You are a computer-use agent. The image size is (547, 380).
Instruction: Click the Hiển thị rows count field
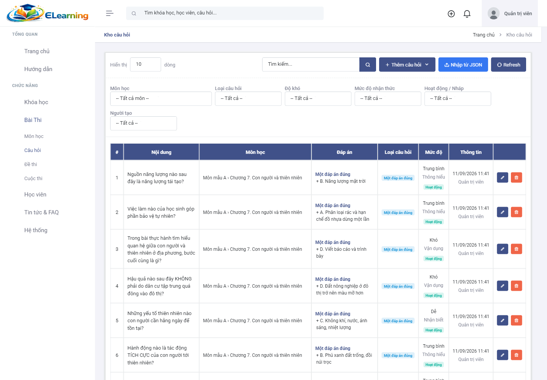click(145, 65)
